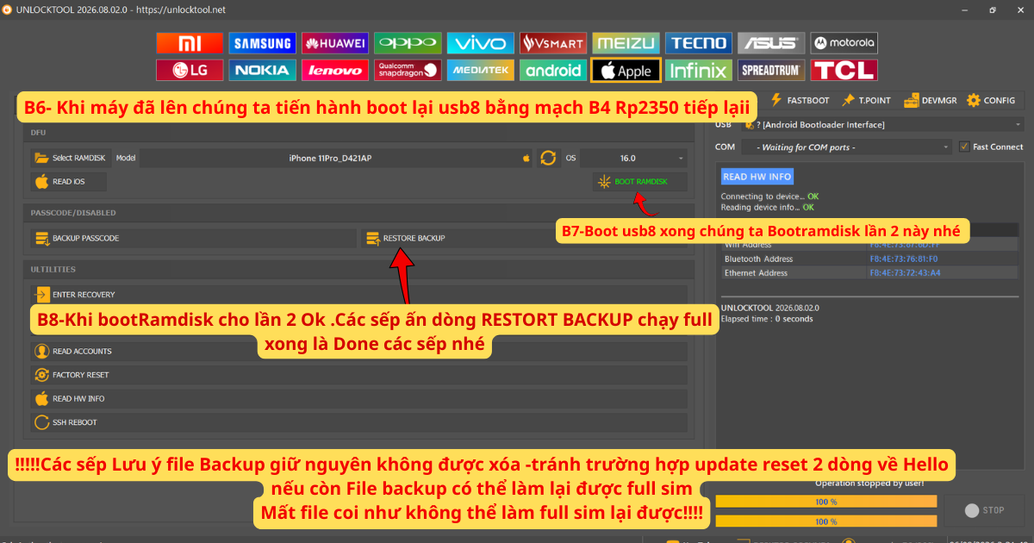Select the Ethernet Address label
The height and width of the screenshot is (543, 1034).
[756, 273]
